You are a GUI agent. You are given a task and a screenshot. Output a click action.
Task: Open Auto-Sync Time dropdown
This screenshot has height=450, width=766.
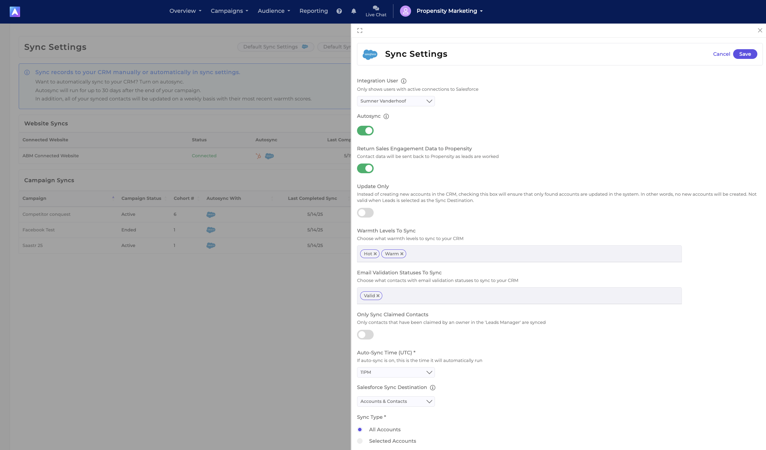coord(396,372)
